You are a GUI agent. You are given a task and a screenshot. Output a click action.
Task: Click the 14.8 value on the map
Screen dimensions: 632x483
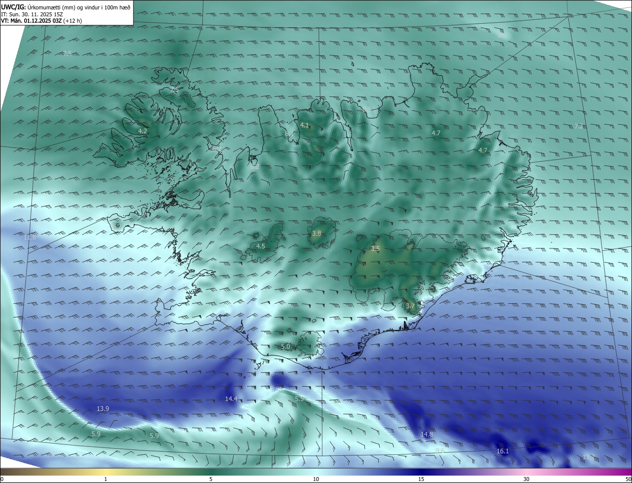(427, 435)
